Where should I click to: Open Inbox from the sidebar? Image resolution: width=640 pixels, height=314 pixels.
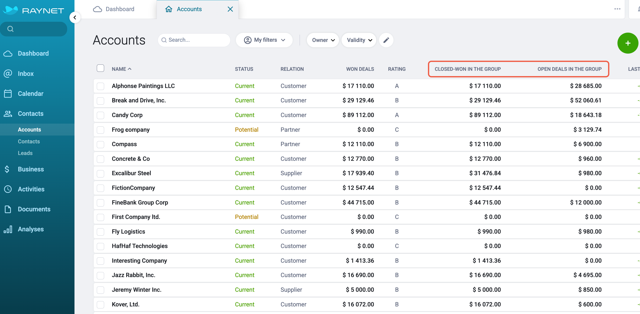coord(26,74)
